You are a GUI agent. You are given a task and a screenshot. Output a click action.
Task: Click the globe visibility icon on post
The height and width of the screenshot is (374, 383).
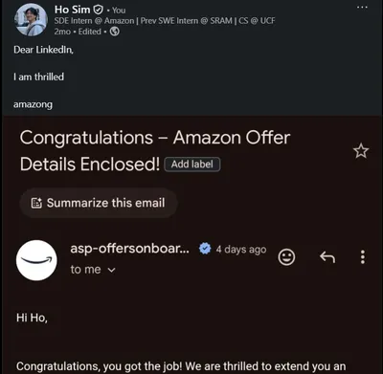pyautogui.click(x=115, y=32)
